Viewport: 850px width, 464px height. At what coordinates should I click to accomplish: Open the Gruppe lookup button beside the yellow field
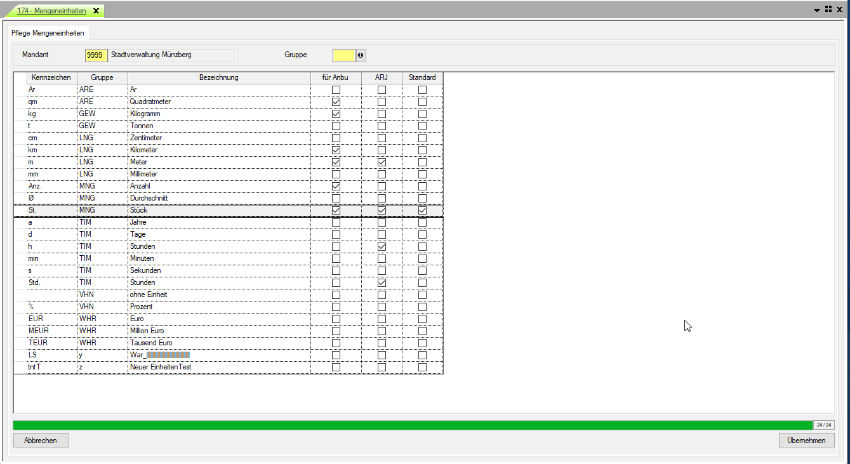(361, 55)
